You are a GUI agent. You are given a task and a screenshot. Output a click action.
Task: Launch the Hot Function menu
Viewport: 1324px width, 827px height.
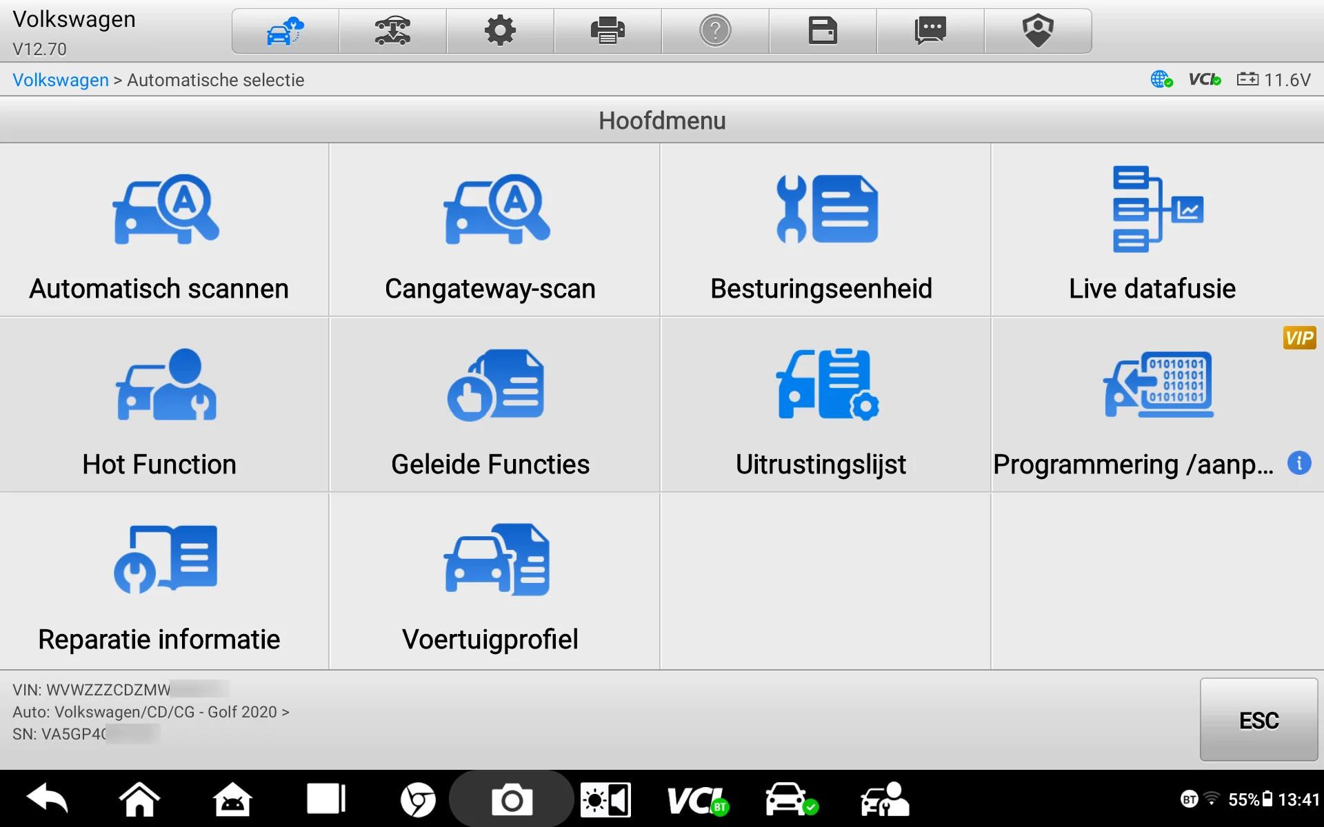pos(164,405)
